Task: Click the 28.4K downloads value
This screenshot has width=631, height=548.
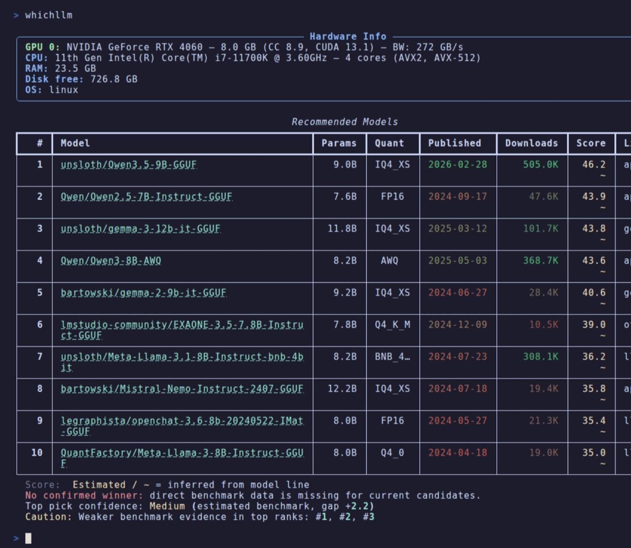Action: tap(544, 292)
